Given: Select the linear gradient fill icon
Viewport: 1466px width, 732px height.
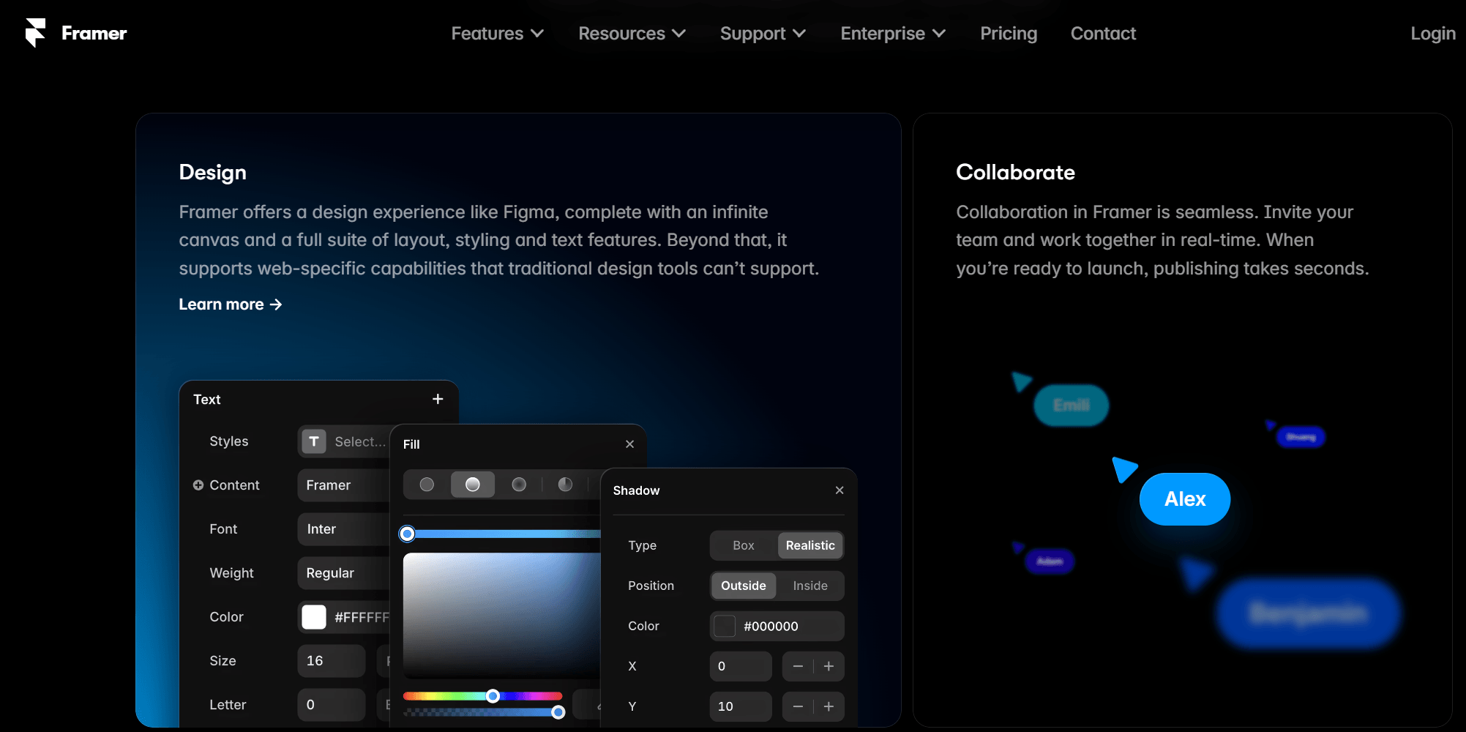Looking at the screenshot, I should [x=473, y=485].
